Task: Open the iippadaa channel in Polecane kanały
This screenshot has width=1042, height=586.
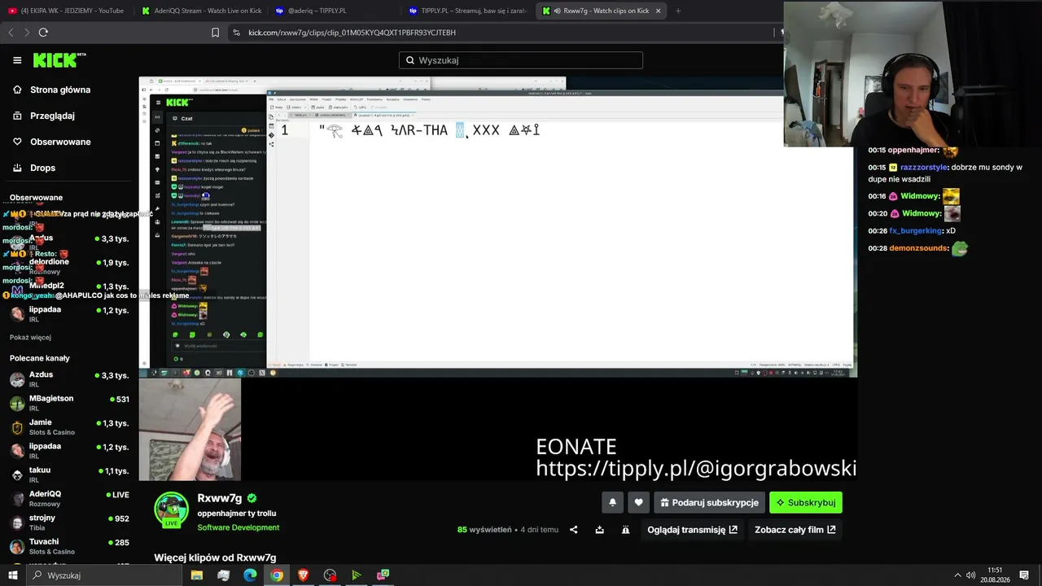Action: [x=70, y=450]
